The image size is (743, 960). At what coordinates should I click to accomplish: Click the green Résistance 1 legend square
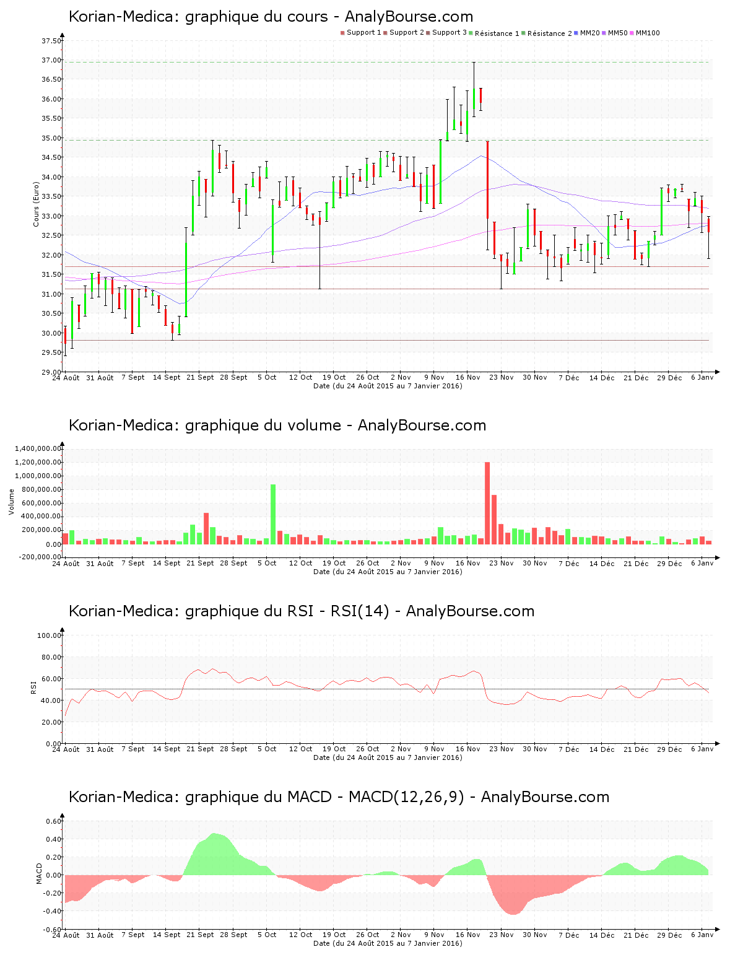[471, 33]
